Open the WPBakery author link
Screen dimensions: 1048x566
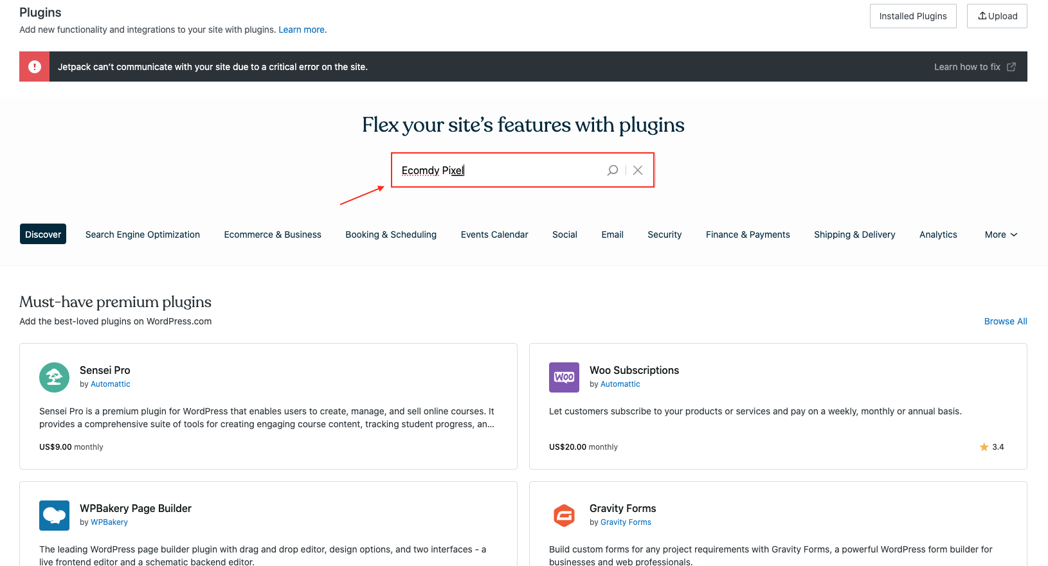point(109,522)
